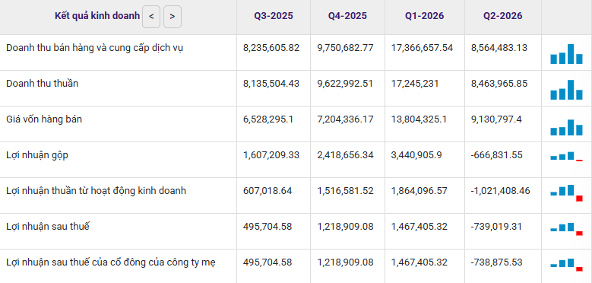Open the Lợi nhuận sau thuế sparkline chart
Image resolution: width=592 pixels, height=283 pixels.
pyautogui.click(x=566, y=229)
